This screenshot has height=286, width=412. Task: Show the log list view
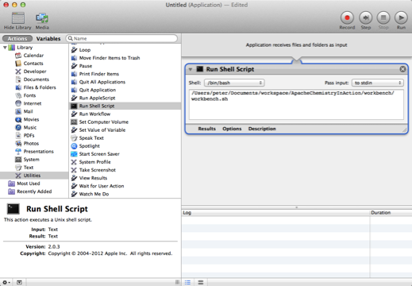(187, 282)
